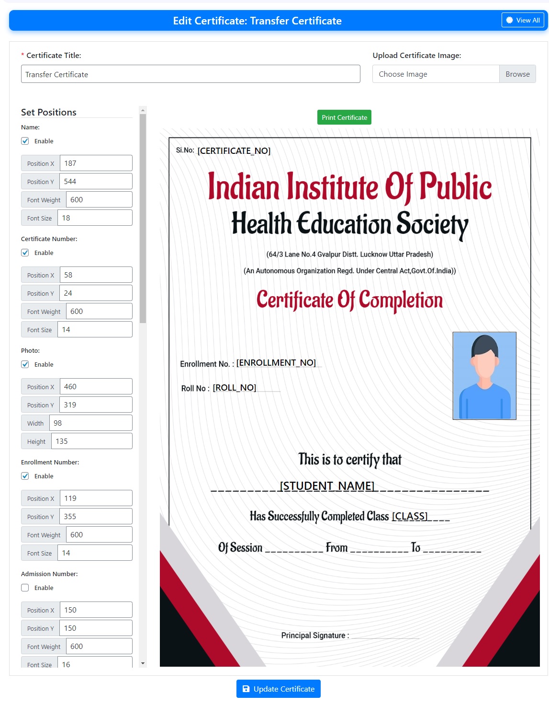Click the save icon on Update Certificate
The width and height of the screenshot is (549, 706).
coord(246,689)
